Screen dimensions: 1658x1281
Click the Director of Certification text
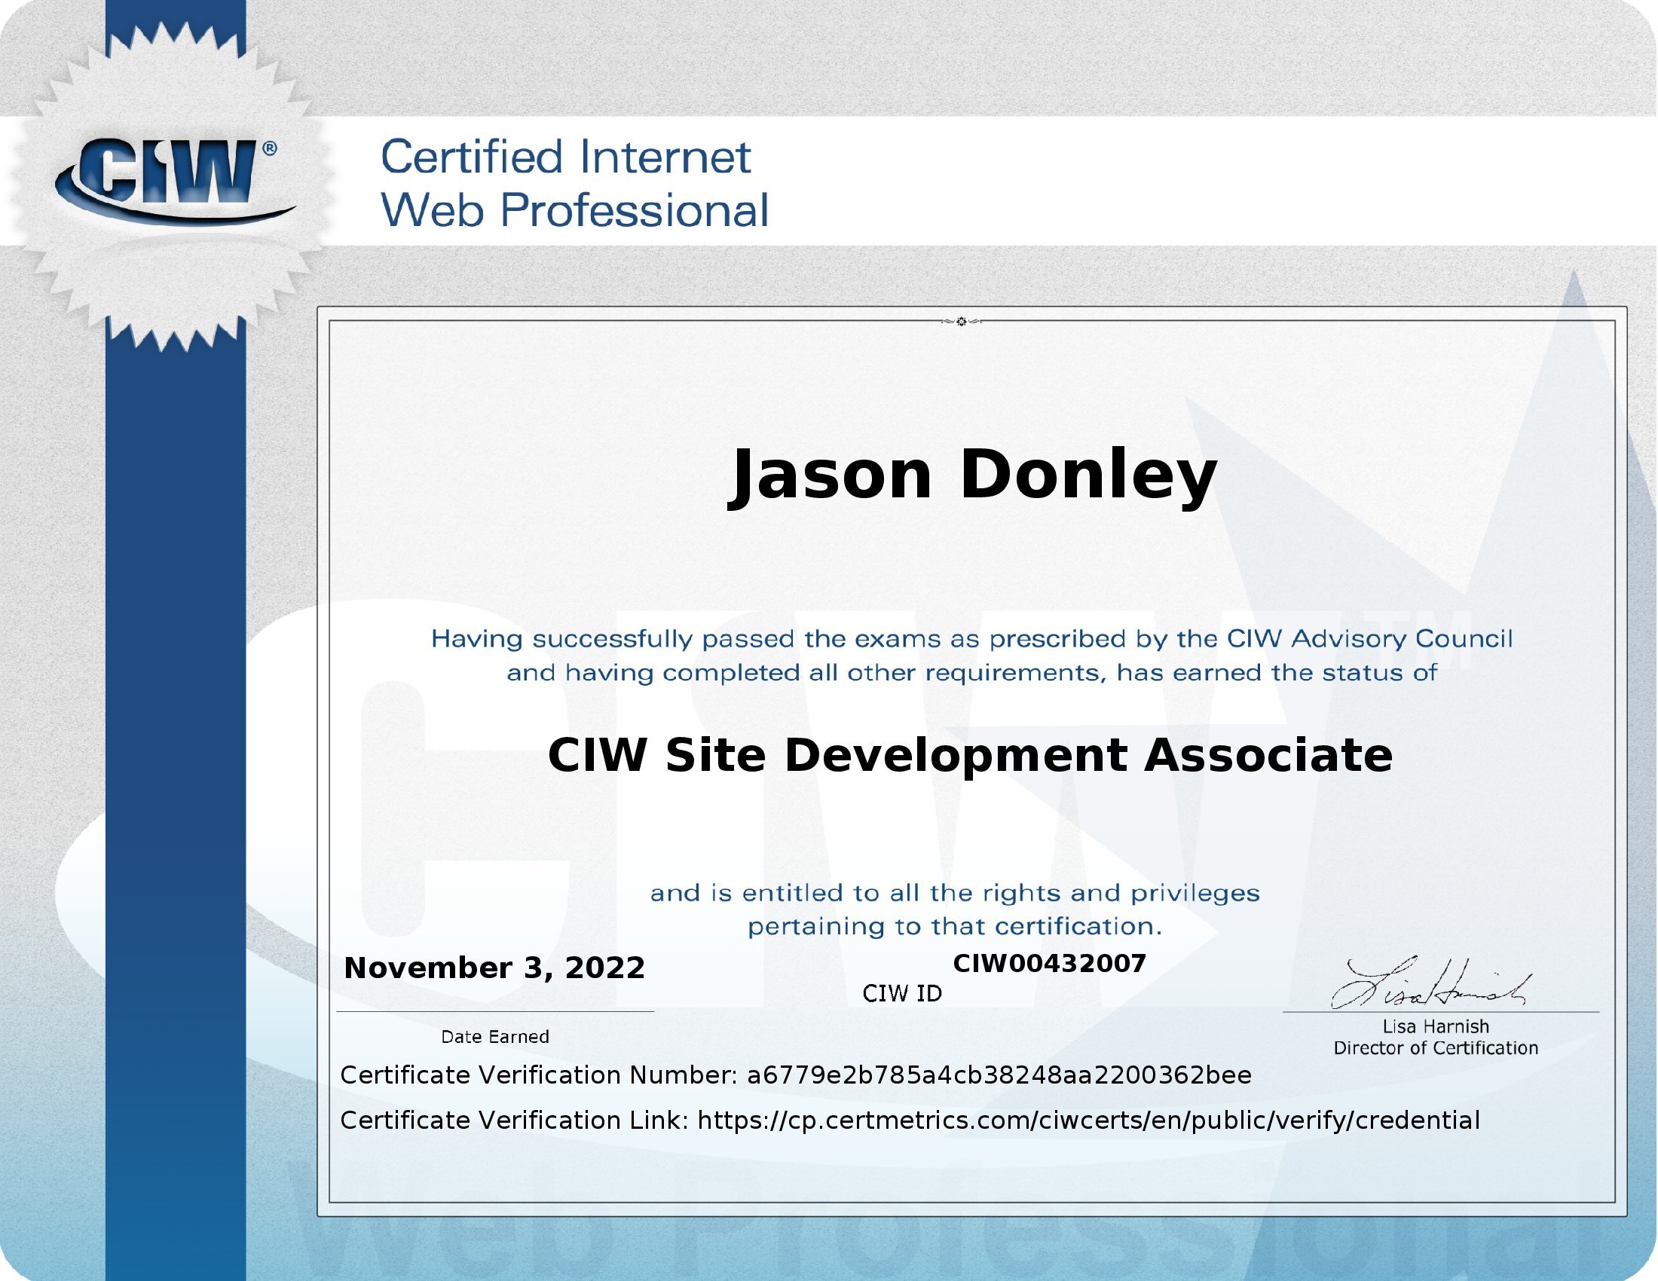(1436, 1048)
